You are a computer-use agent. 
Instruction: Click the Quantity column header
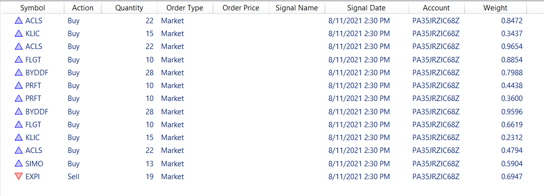tap(129, 7)
